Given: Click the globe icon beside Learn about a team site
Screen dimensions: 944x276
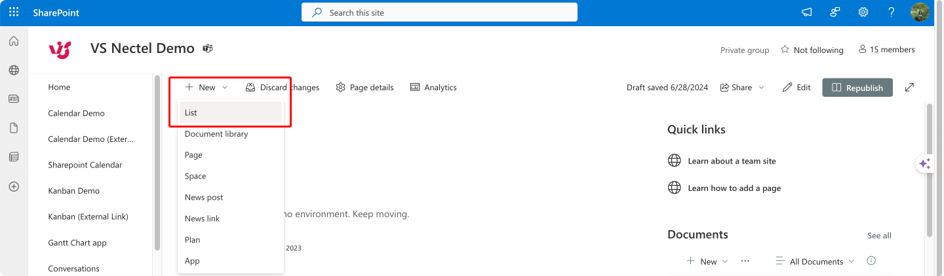Looking at the screenshot, I should point(674,161).
